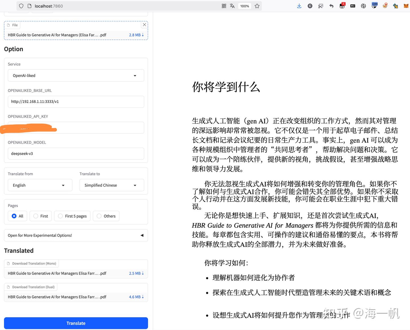Open the Service dropdown showing OpenAI-liked
Screen dimensions: 410x330
[x=76, y=75]
